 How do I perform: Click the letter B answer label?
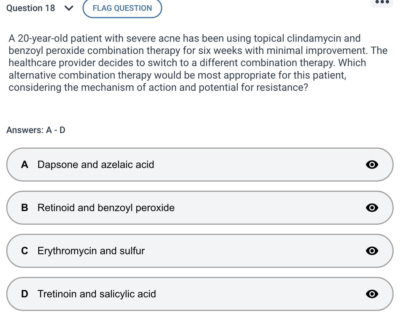tap(25, 208)
